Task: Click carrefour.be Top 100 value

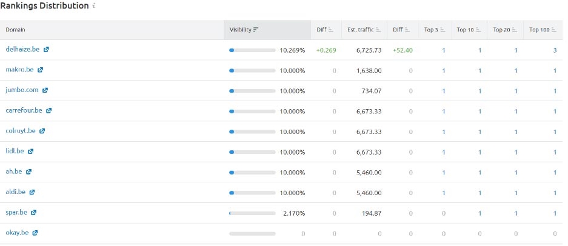Action: pos(555,111)
